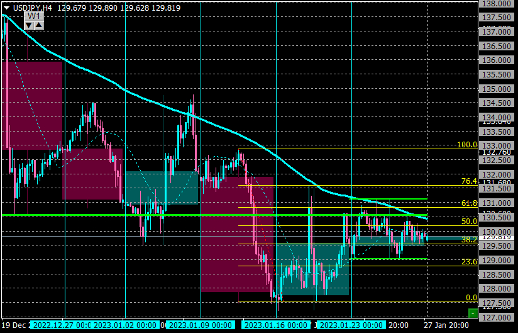Click the open price value 129.679 in header

pyautogui.click(x=72, y=8)
